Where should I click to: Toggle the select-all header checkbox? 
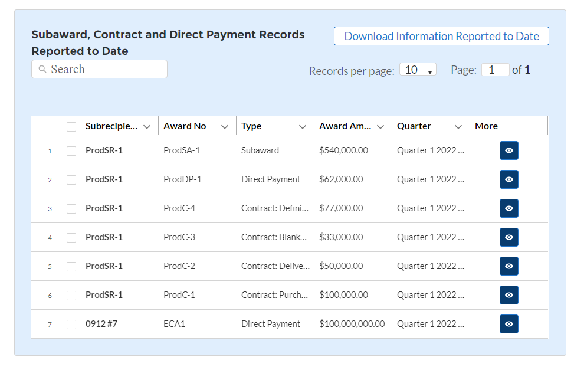point(71,127)
